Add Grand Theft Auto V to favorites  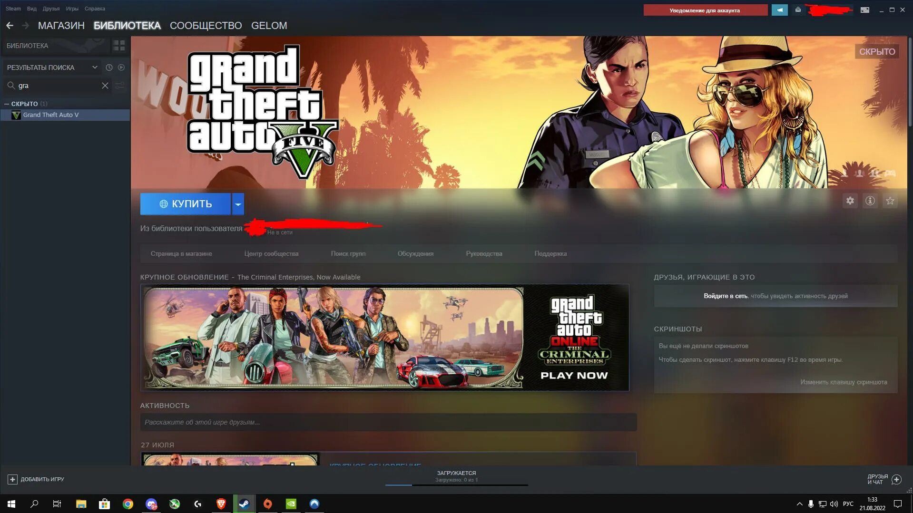click(x=890, y=201)
